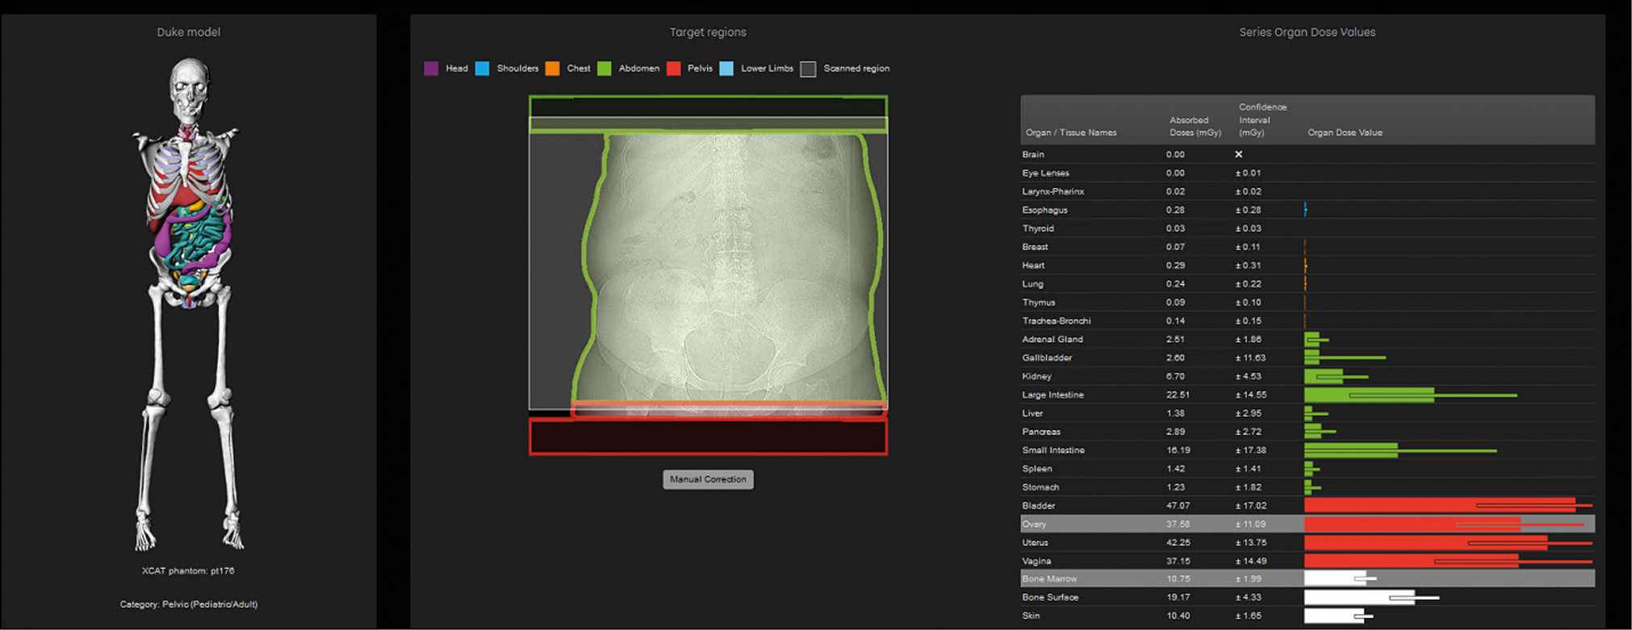
Task: Click the Absorbed Doses column header
Action: [x=1194, y=126]
